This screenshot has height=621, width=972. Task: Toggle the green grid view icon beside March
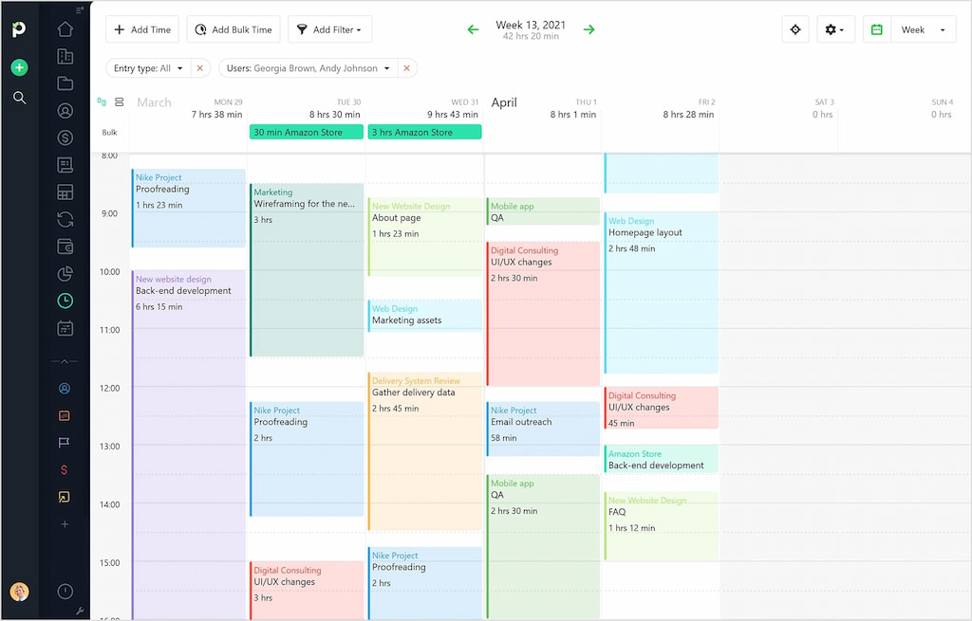pos(103,101)
